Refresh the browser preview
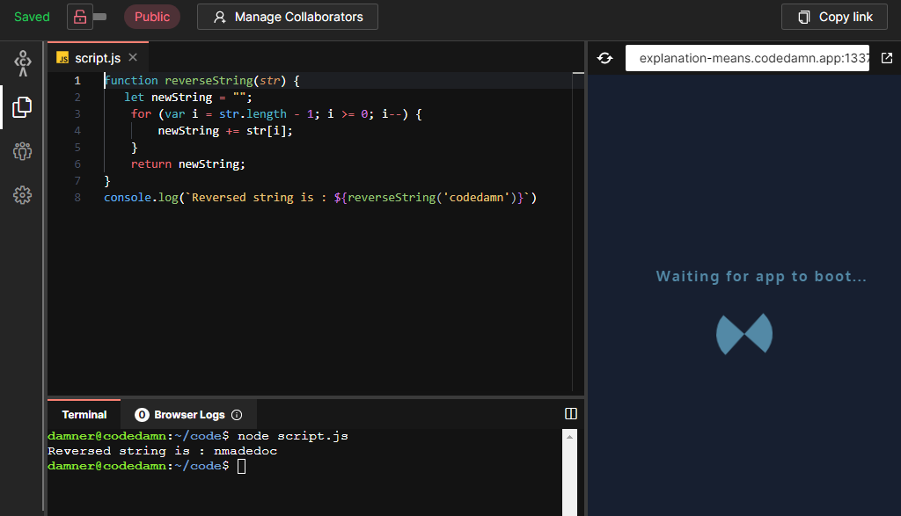 click(x=605, y=58)
